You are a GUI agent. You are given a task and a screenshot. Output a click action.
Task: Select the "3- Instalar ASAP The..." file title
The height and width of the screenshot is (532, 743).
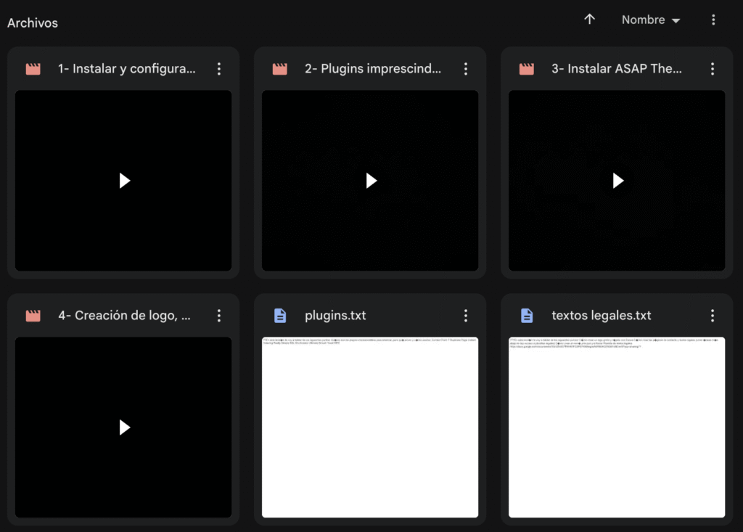[x=617, y=69]
